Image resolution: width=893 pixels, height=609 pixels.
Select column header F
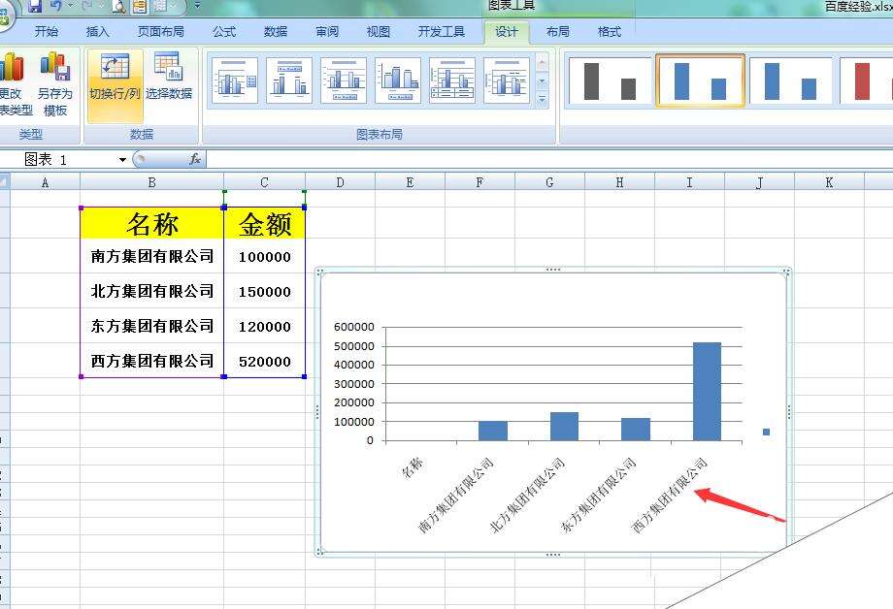pos(480,182)
